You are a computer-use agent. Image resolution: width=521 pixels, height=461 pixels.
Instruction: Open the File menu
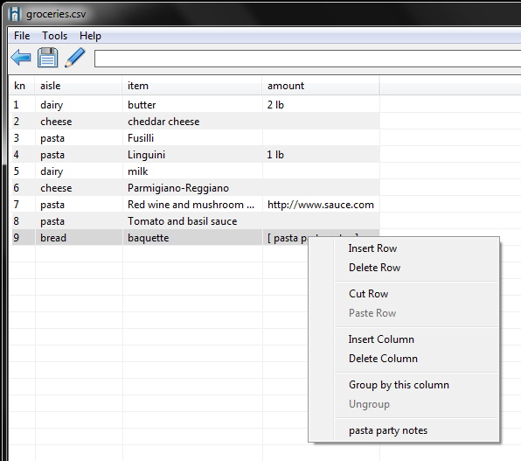click(22, 36)
